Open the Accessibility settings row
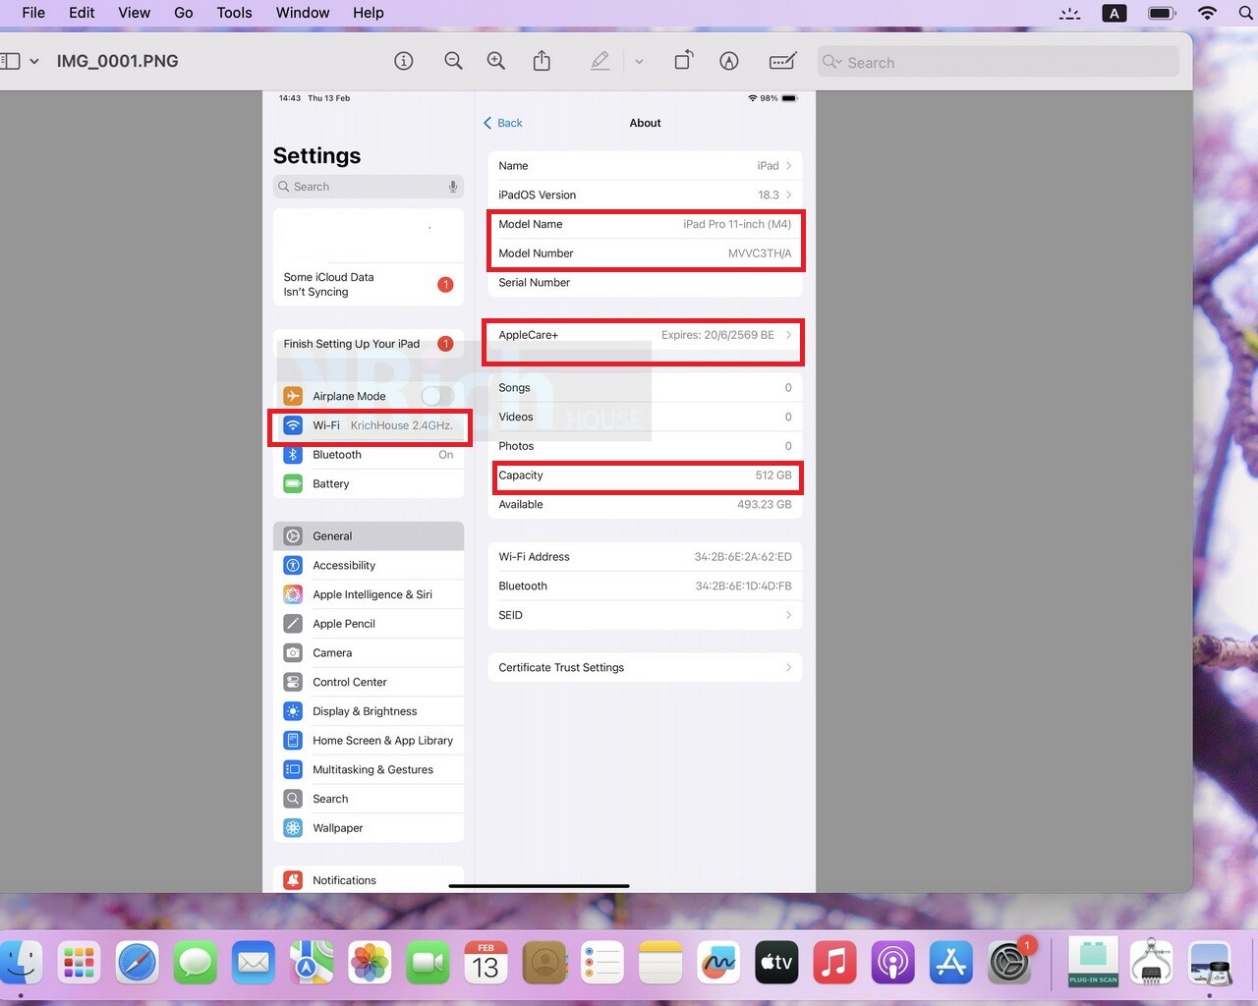Screen dimensions: 1258x1006 369,566
